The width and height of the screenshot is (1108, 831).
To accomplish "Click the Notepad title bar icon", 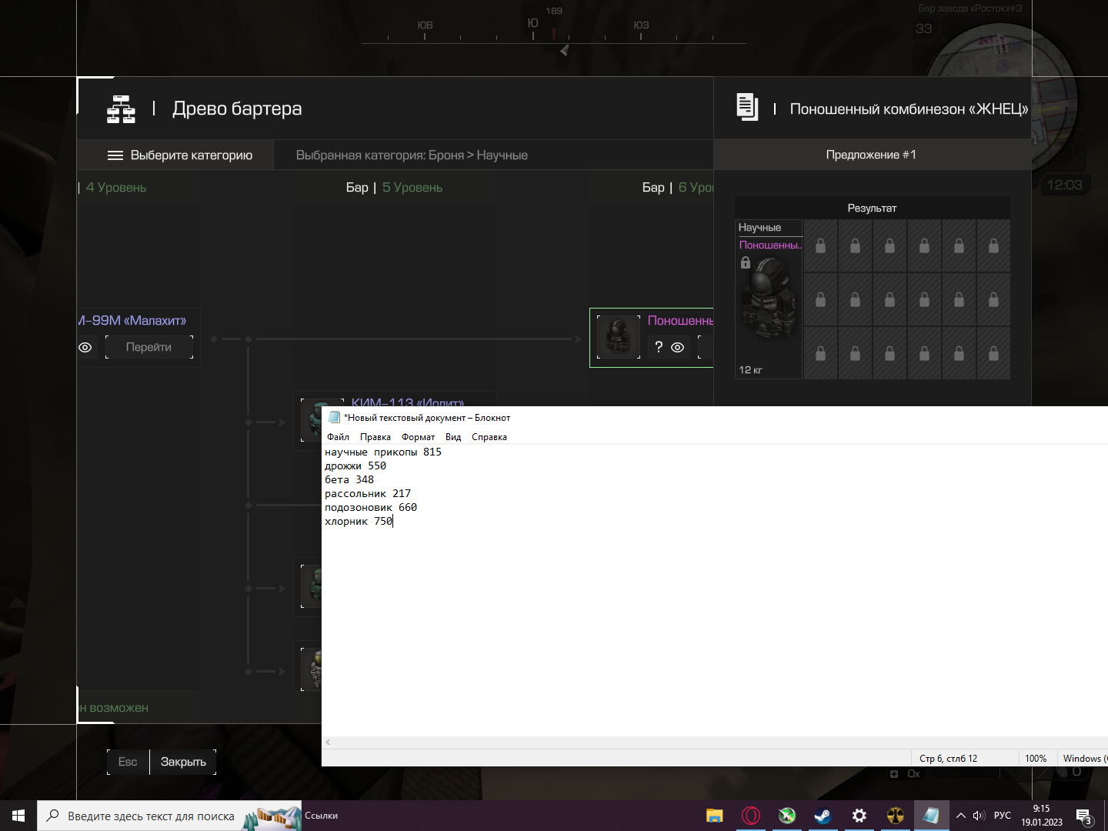I will (x=334, y=417).
